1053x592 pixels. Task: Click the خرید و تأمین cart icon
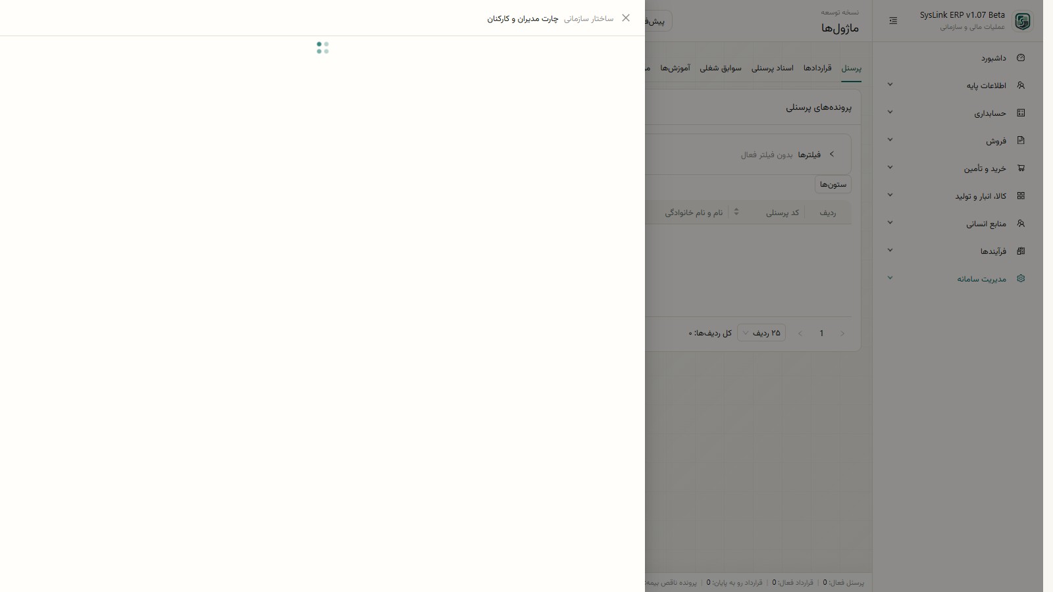coord(1021,168)
